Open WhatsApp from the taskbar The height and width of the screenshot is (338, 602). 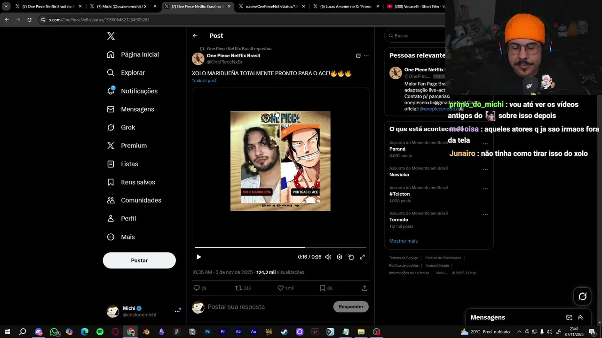(x=54, y=332)
